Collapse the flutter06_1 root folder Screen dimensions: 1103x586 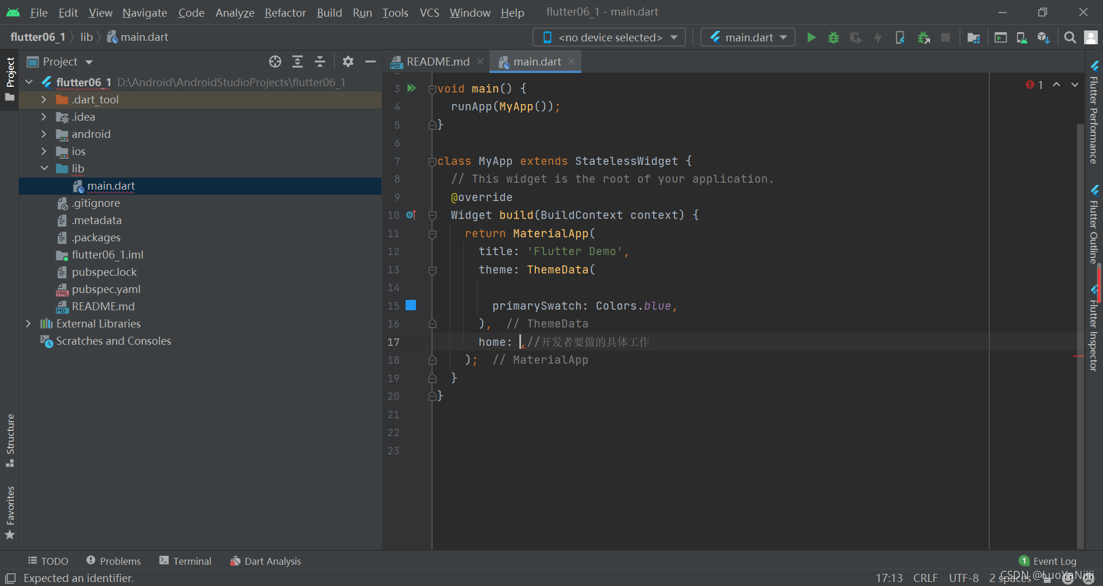(x=29, y=82)
